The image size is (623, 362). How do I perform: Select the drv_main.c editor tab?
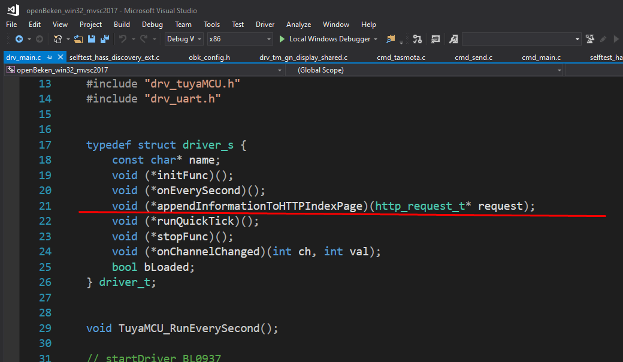(23, 58)
